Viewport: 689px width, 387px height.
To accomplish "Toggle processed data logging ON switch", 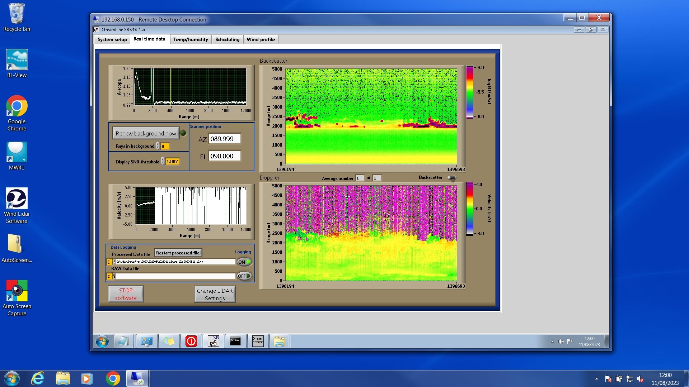I will point(244,262).
